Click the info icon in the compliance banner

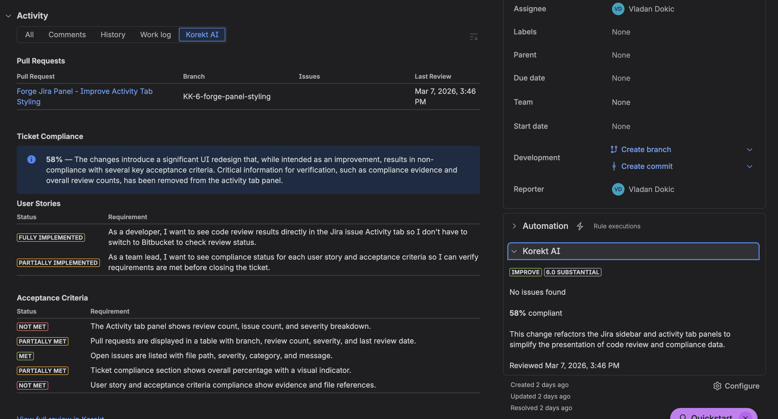tap(31, 159)
